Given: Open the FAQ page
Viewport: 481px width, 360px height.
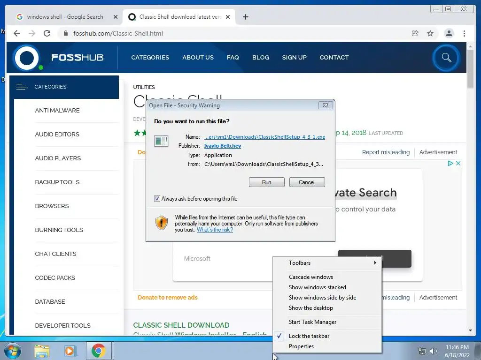Looking at the screenshot, I should (x=233, y=58).
